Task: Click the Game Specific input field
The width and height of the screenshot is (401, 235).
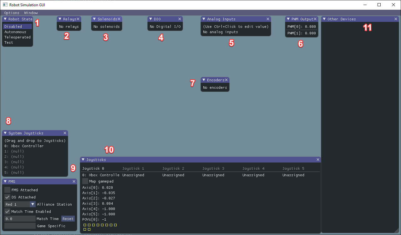Action: [x=20, y=226]
